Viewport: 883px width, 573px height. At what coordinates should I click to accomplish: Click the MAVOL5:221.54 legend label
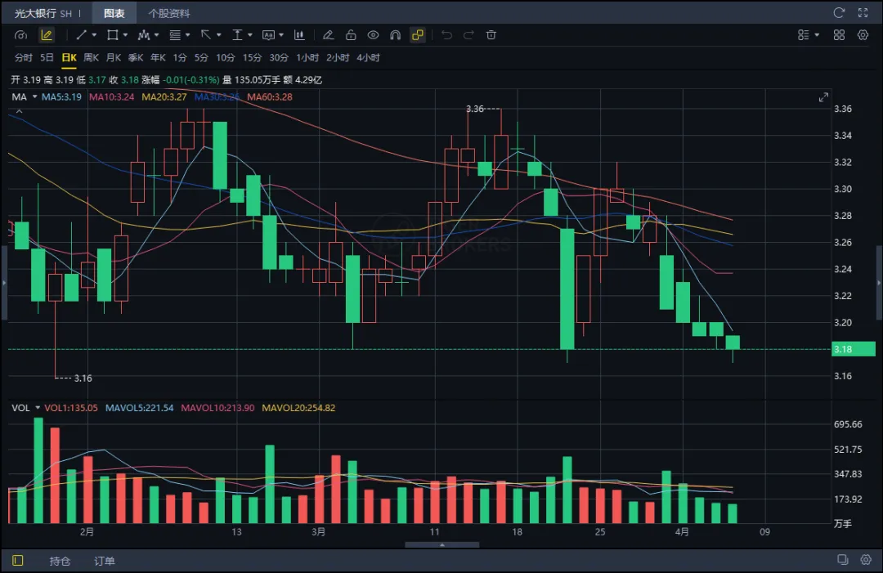coord(140,408)
